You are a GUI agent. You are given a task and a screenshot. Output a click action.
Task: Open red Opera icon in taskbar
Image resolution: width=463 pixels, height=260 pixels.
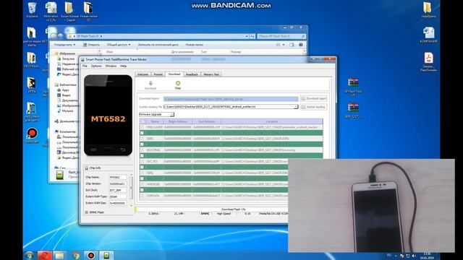click(x=45, y=255)
